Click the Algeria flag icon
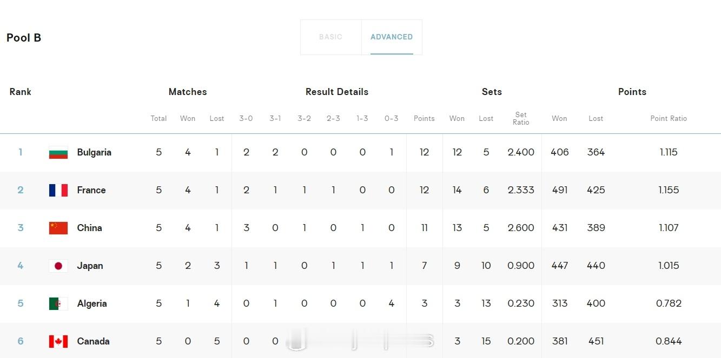 (58, 303)
